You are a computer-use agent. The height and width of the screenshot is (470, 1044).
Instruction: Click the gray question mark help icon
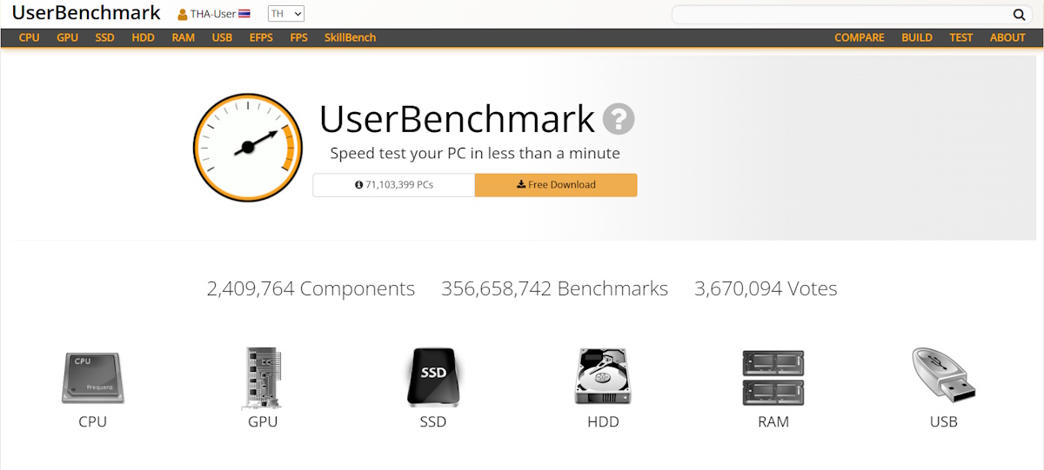pyautogui.click(x=619, y=119)
